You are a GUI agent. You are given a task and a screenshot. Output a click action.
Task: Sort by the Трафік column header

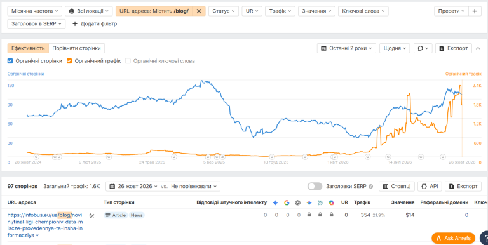[362, 202]
